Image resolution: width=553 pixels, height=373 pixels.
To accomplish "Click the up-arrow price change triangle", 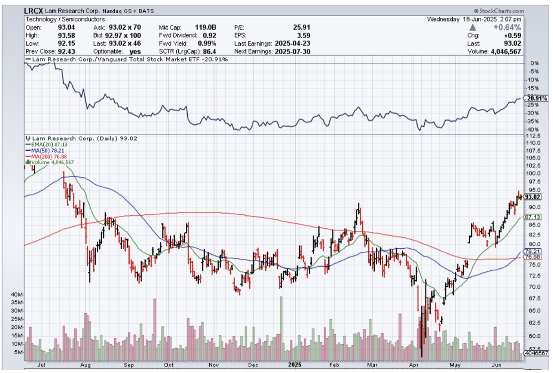I will click(x=474, y=27).
